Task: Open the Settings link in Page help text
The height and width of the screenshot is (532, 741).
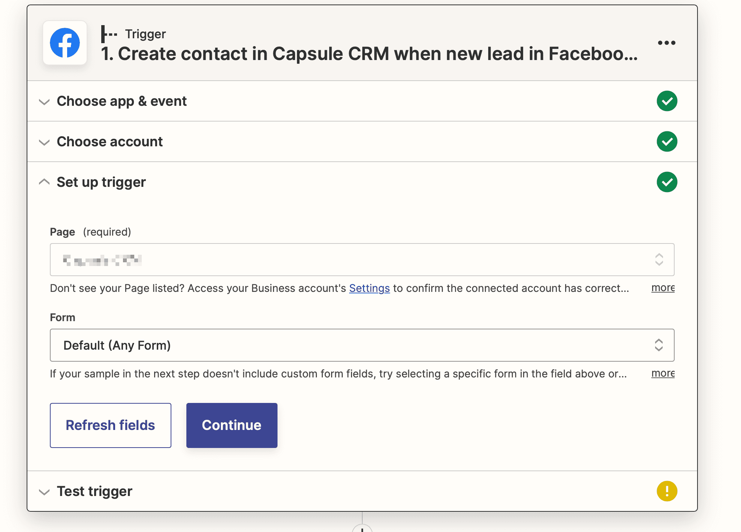Action: click(369, 288)
